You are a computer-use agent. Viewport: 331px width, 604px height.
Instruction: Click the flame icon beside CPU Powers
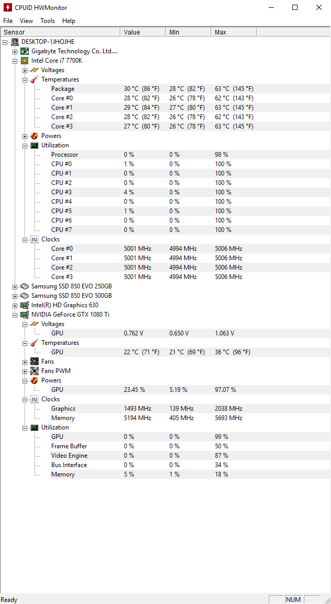[35, 136]
